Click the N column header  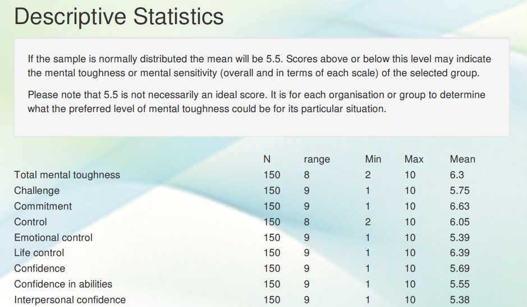(x=267, y=159)
